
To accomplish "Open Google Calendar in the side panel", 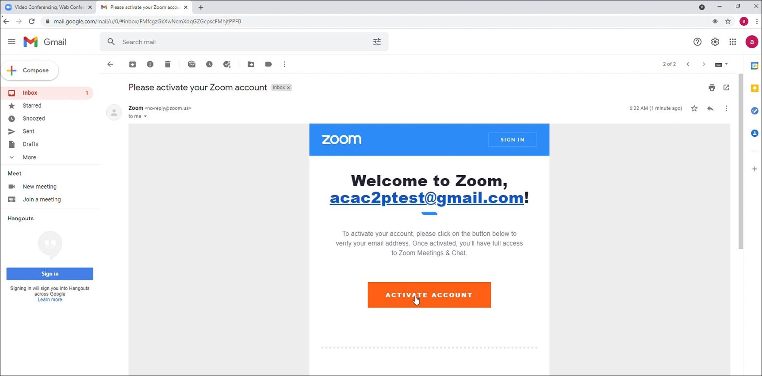I will (755, 65).
